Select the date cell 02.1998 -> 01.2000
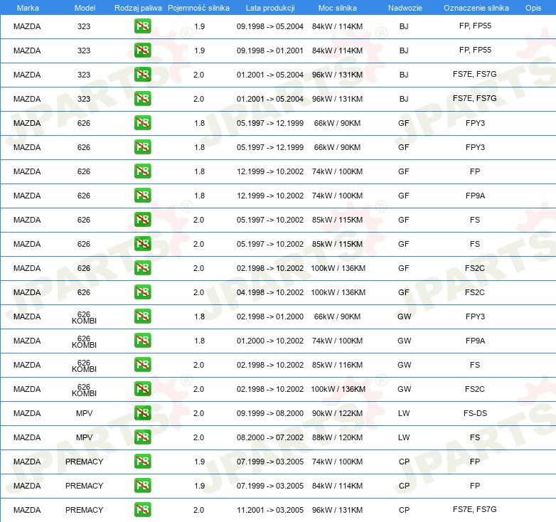The image size is (556, 522). (270, 316)
